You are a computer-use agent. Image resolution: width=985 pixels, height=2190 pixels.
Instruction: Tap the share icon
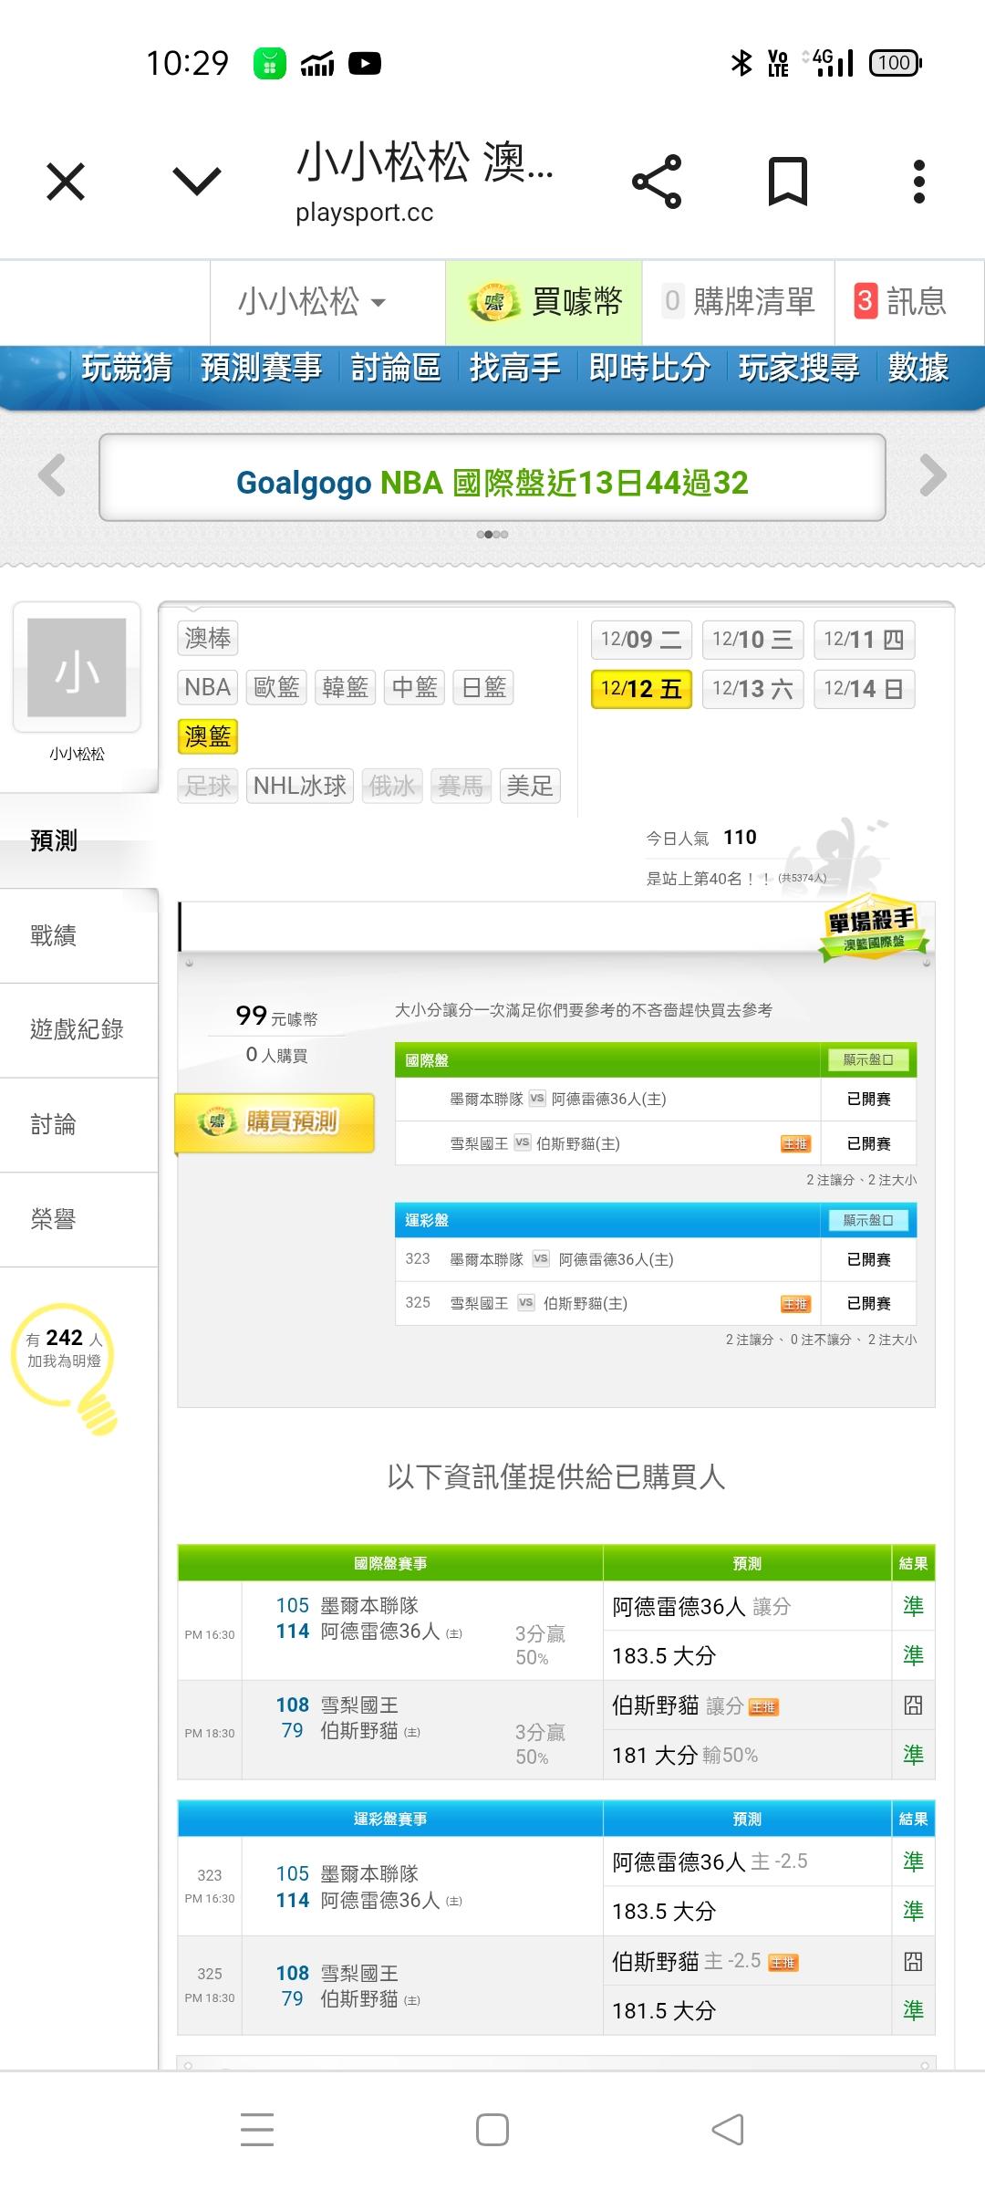[657, 182]
